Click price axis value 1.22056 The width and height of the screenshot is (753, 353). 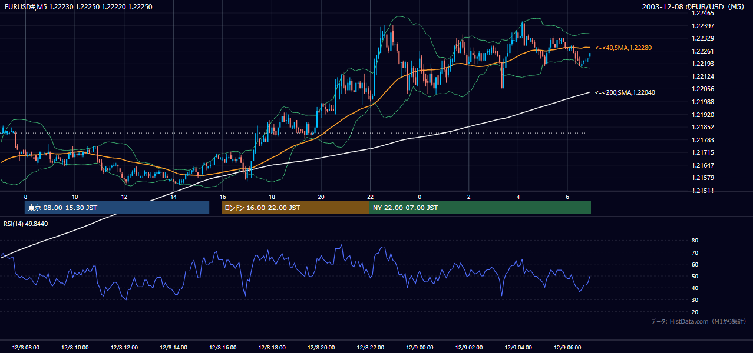point(702,89)
